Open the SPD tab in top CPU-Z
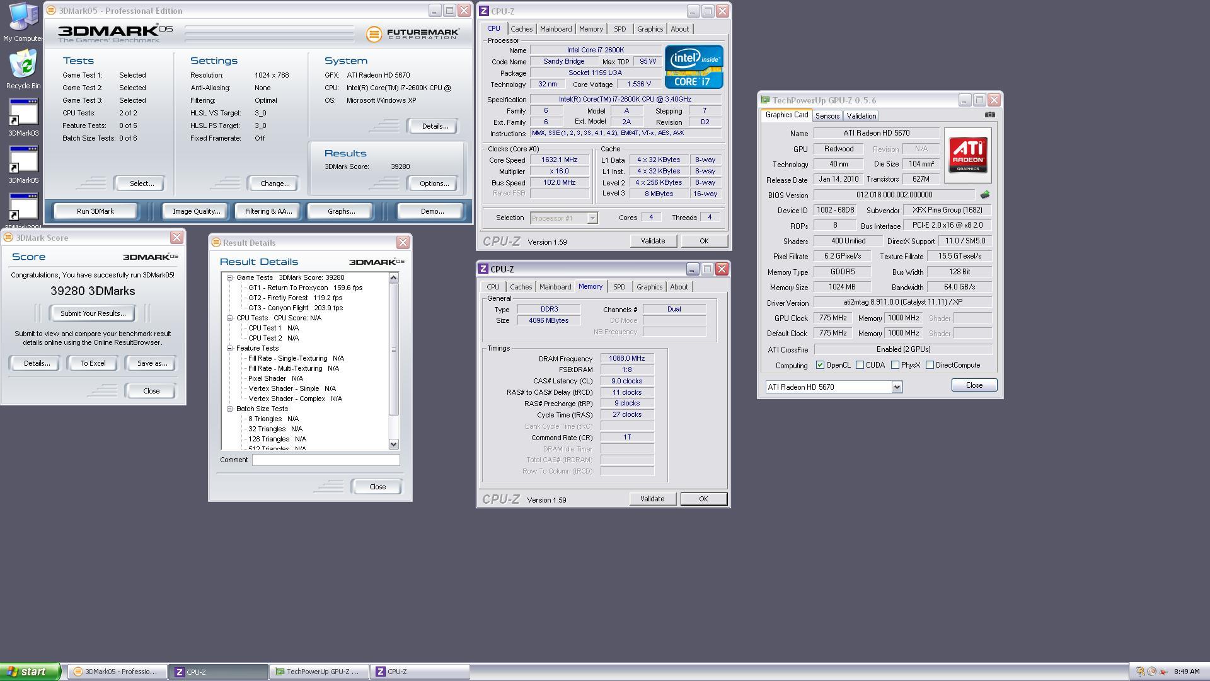 point(620,29)
